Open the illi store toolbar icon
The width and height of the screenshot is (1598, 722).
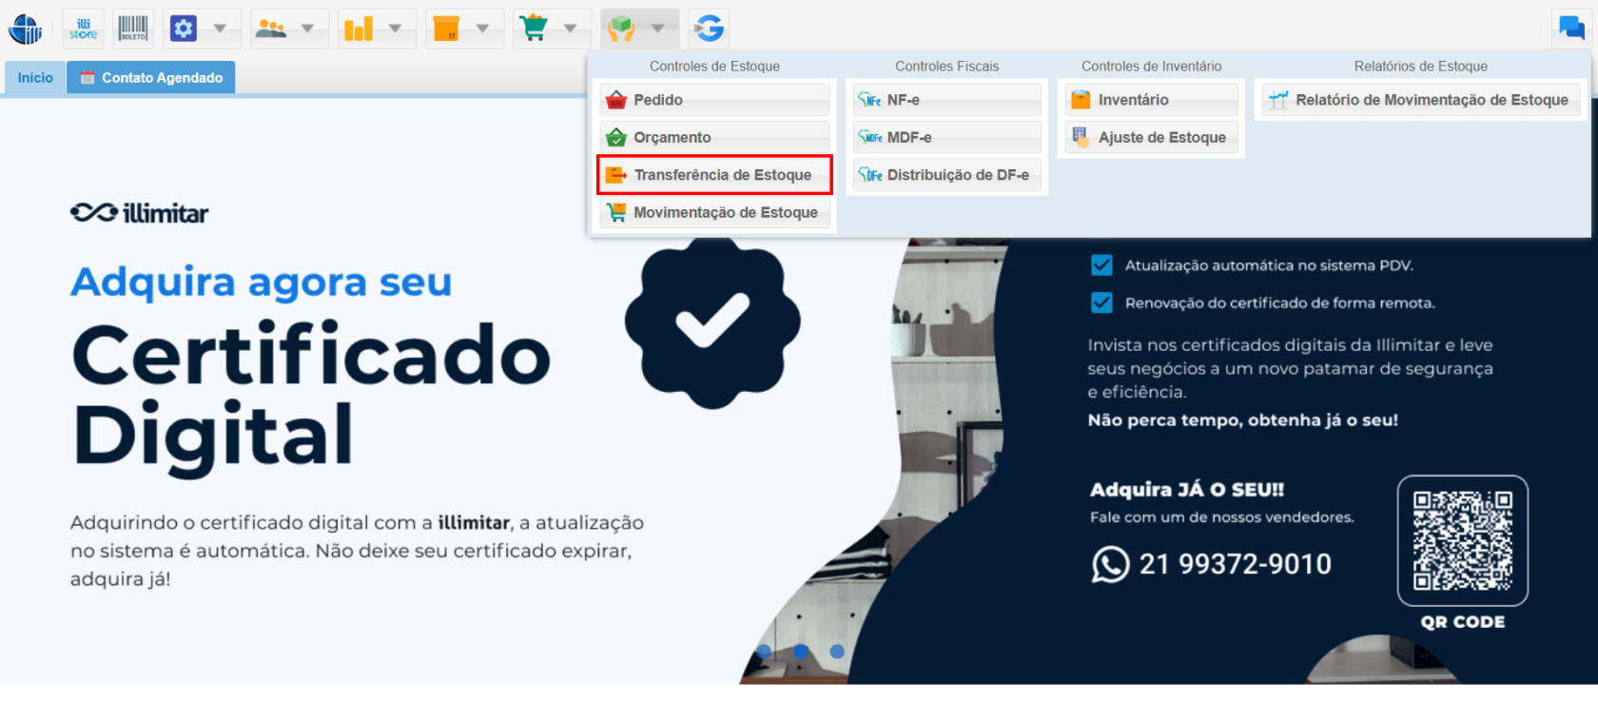coord(83,29)
